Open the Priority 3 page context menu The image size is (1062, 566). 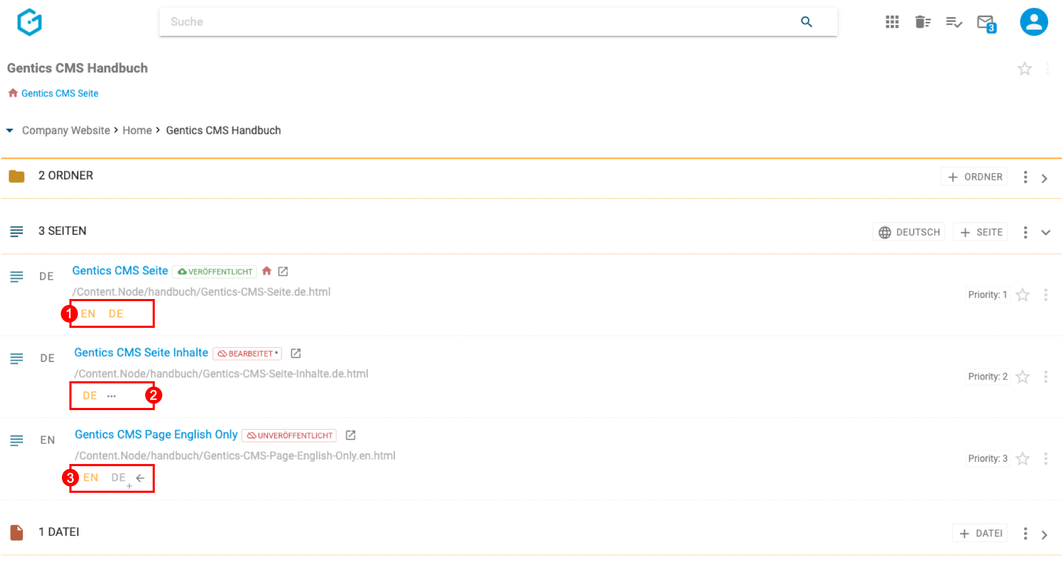[1045, 459]
